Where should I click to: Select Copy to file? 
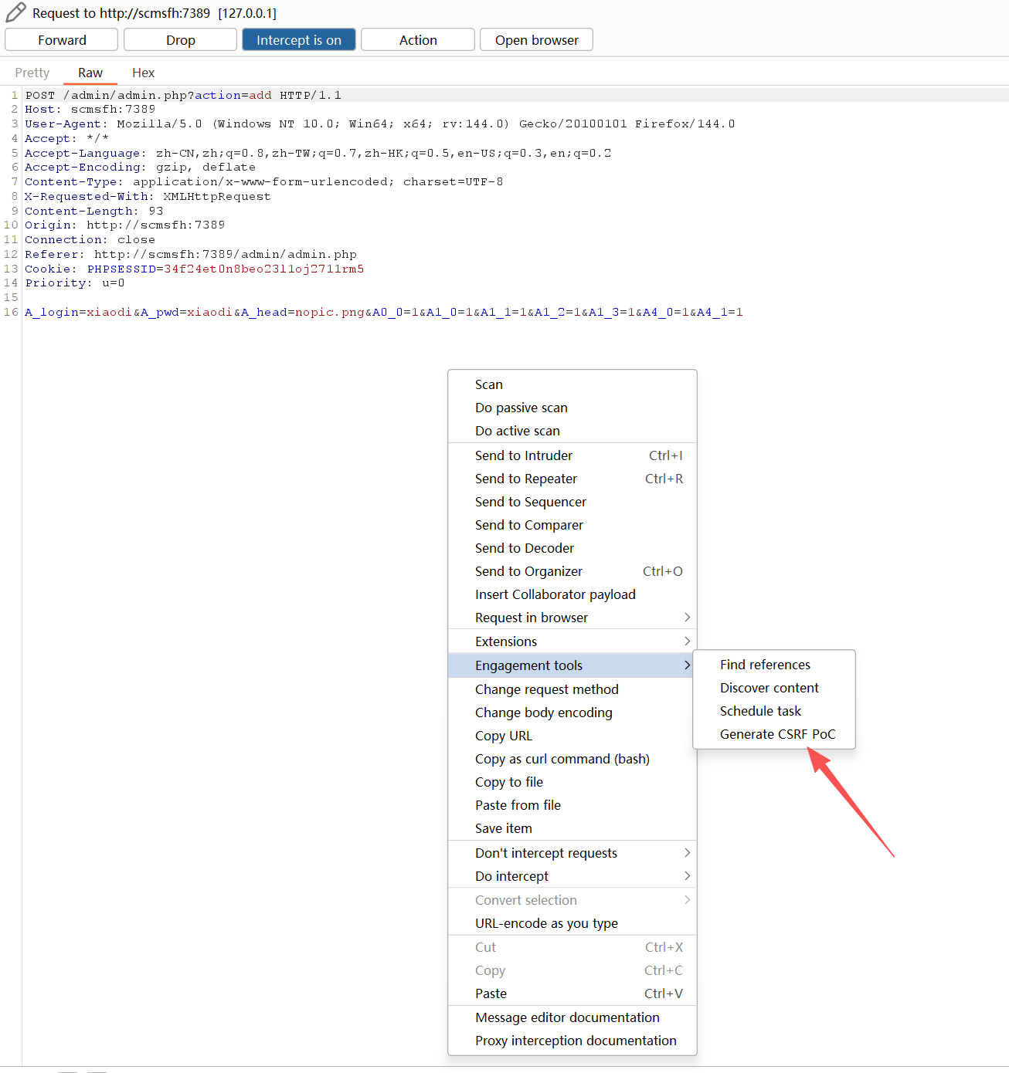click(572, 782)
